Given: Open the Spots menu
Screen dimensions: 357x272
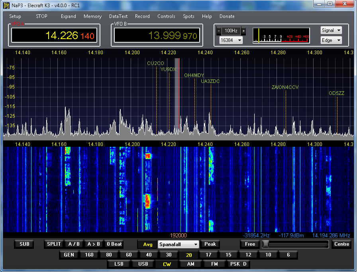Looking at the screenshot, I should tap(188, 16).
